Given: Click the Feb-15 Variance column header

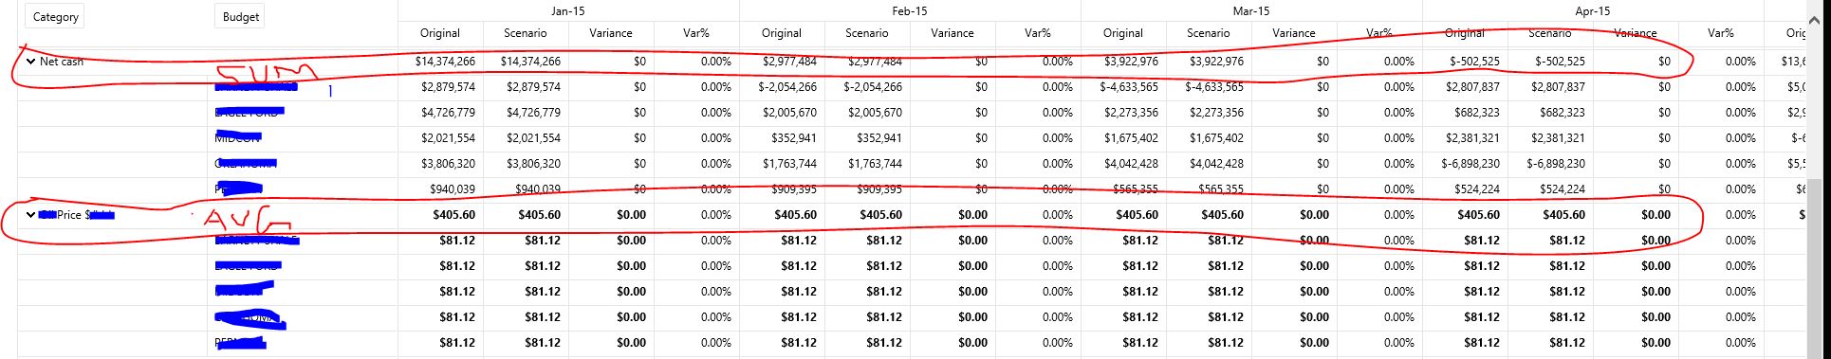Looking at the screenshot, I should pos(952,33).
